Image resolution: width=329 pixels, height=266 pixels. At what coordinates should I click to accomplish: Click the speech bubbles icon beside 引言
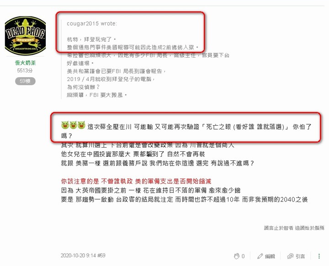(x=290, y=256)
